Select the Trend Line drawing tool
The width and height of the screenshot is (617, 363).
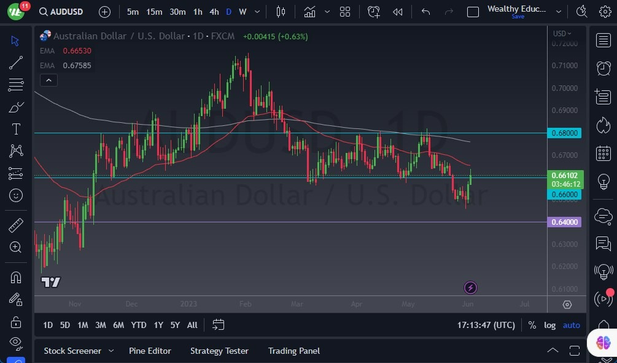16,62
